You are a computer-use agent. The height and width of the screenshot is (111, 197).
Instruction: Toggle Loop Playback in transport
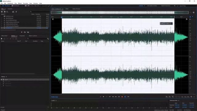point(125,97)
